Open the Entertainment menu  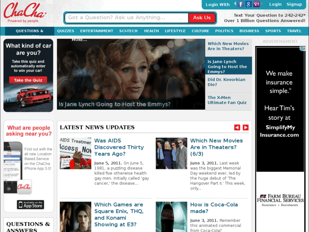pyautogui.click(x=96, y=31)
